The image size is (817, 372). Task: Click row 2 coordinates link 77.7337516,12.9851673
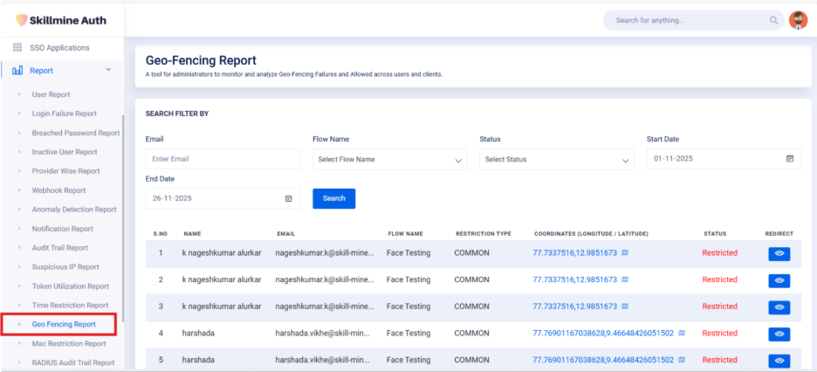pyautogui.click(x=574, y=279)
